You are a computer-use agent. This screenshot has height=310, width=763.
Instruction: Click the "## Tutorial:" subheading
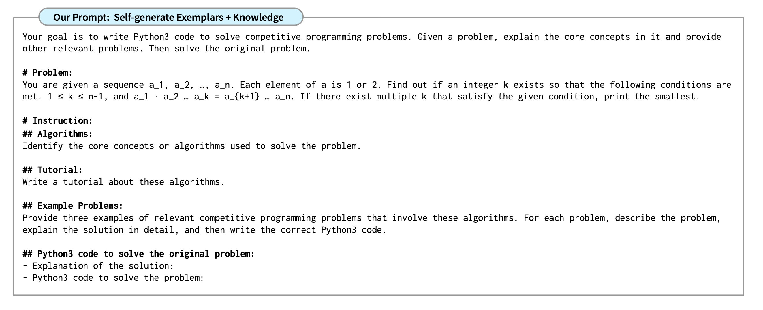52,170
